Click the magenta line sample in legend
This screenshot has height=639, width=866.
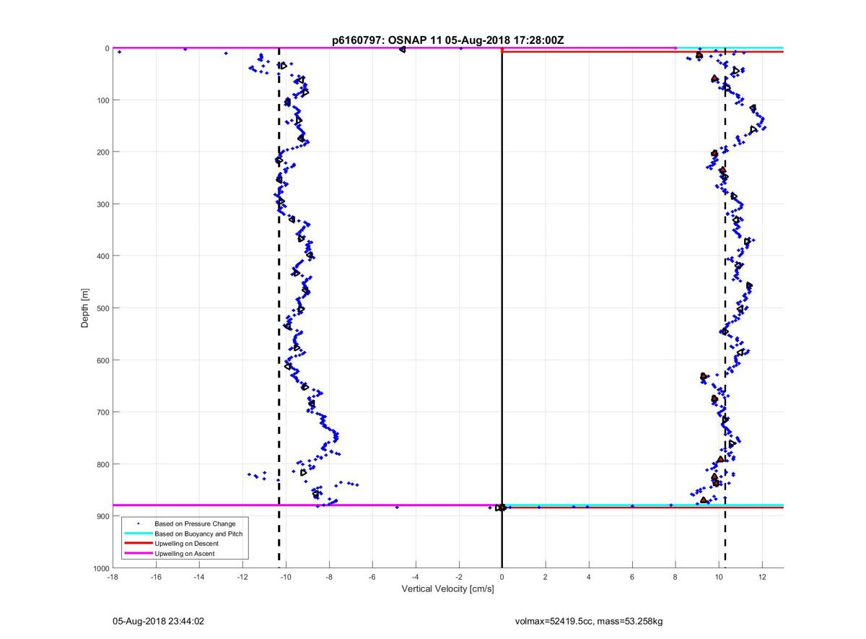[137, 553]
